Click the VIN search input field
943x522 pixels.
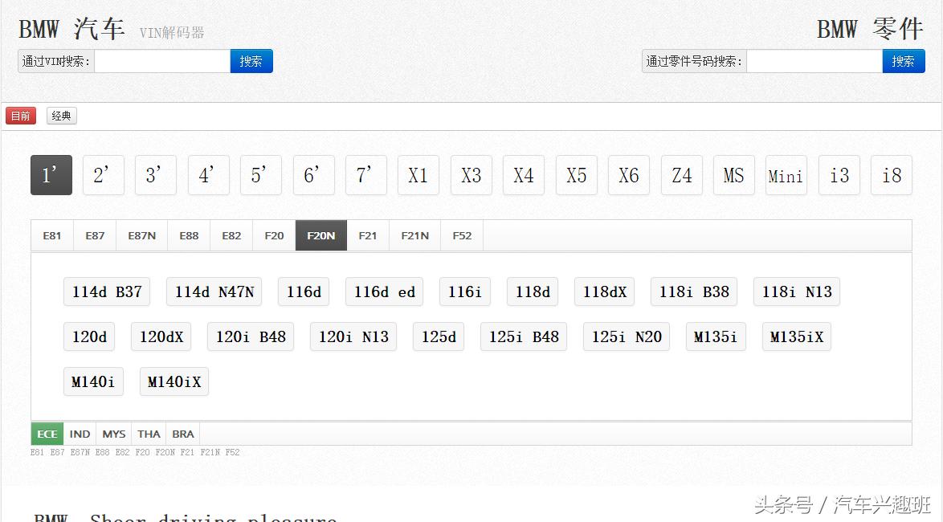coord(162,61)
